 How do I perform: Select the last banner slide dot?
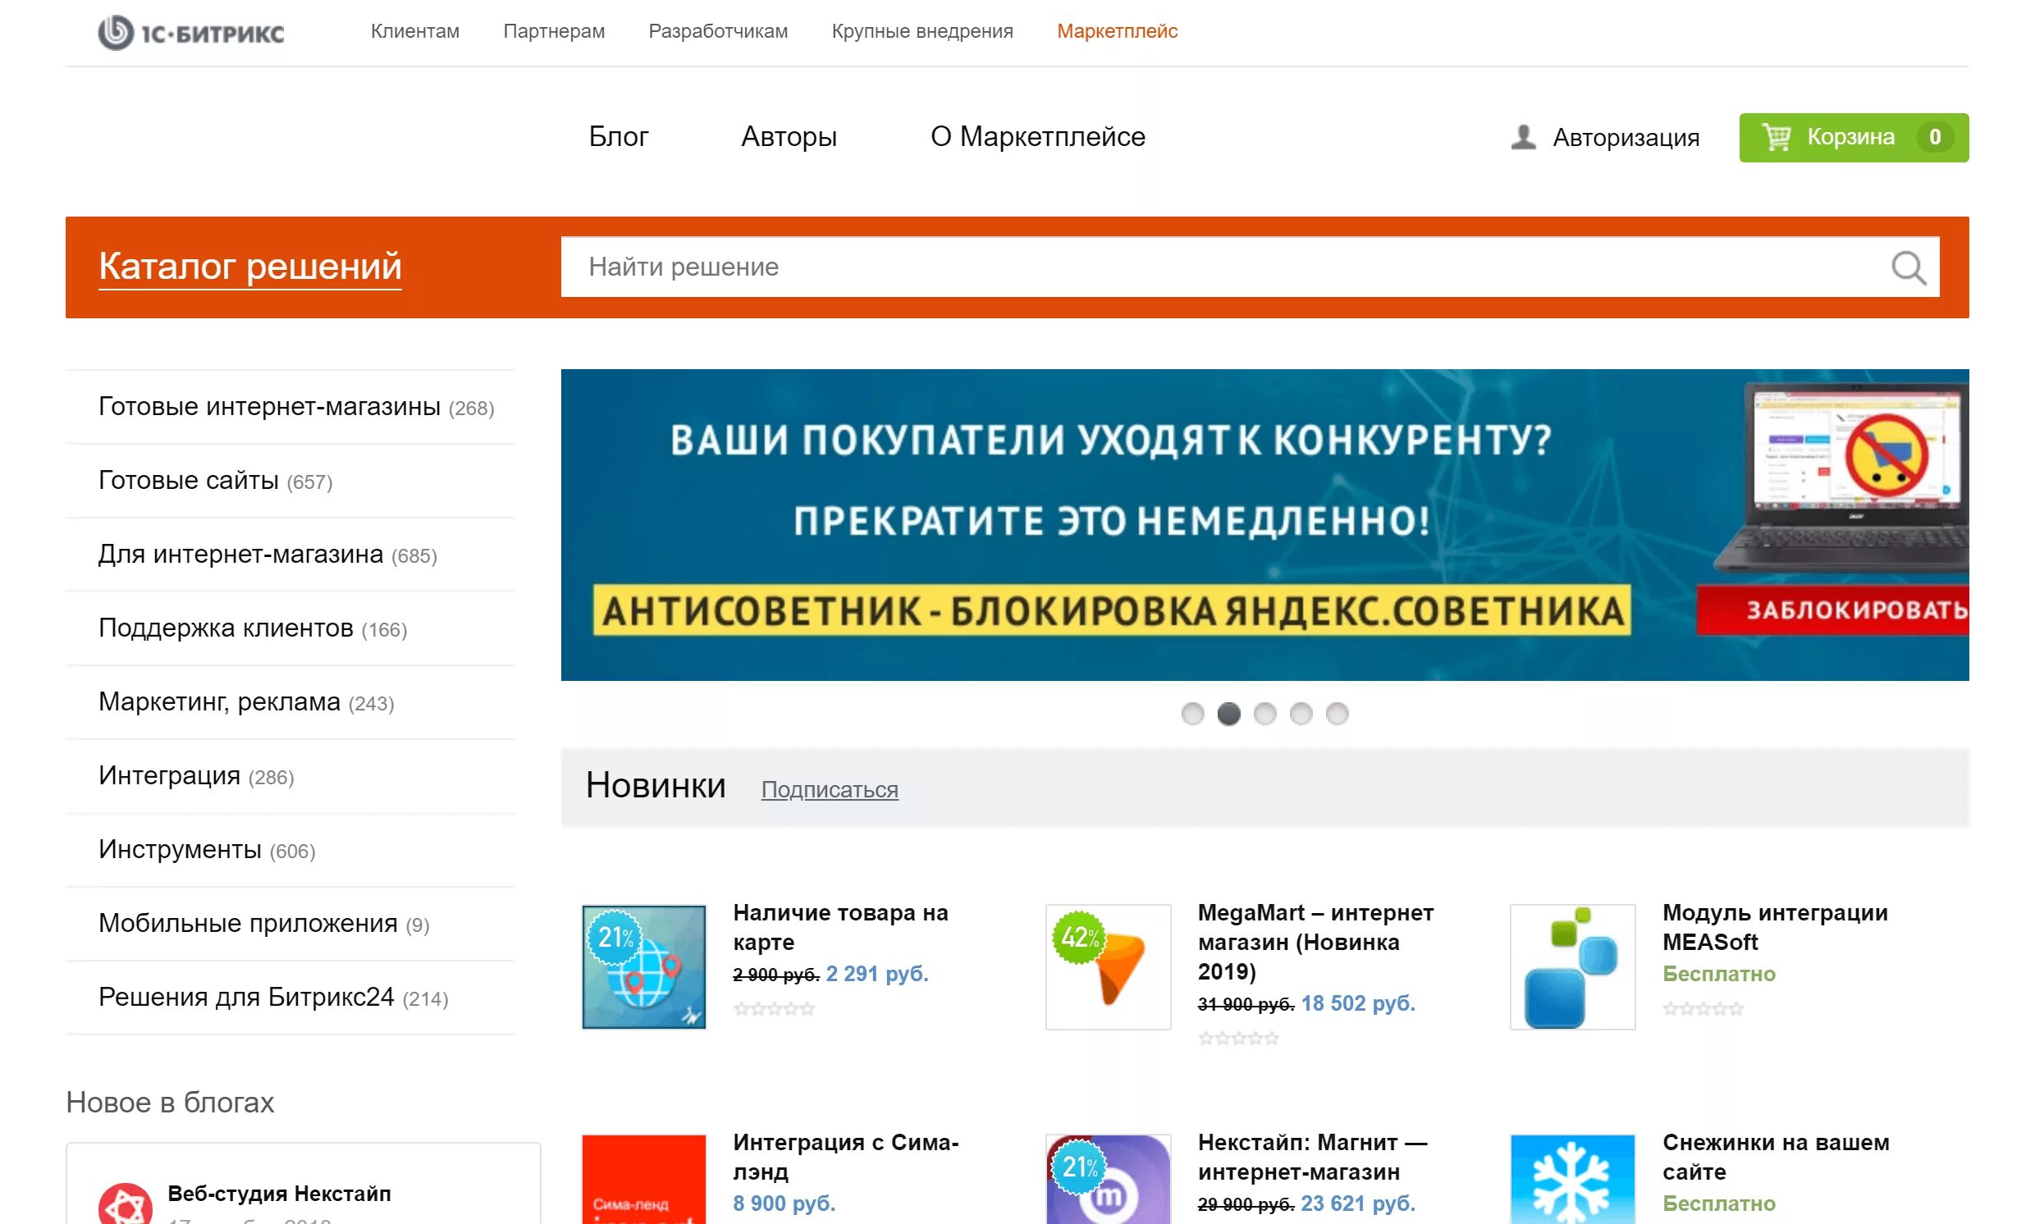click(1338, 714)
